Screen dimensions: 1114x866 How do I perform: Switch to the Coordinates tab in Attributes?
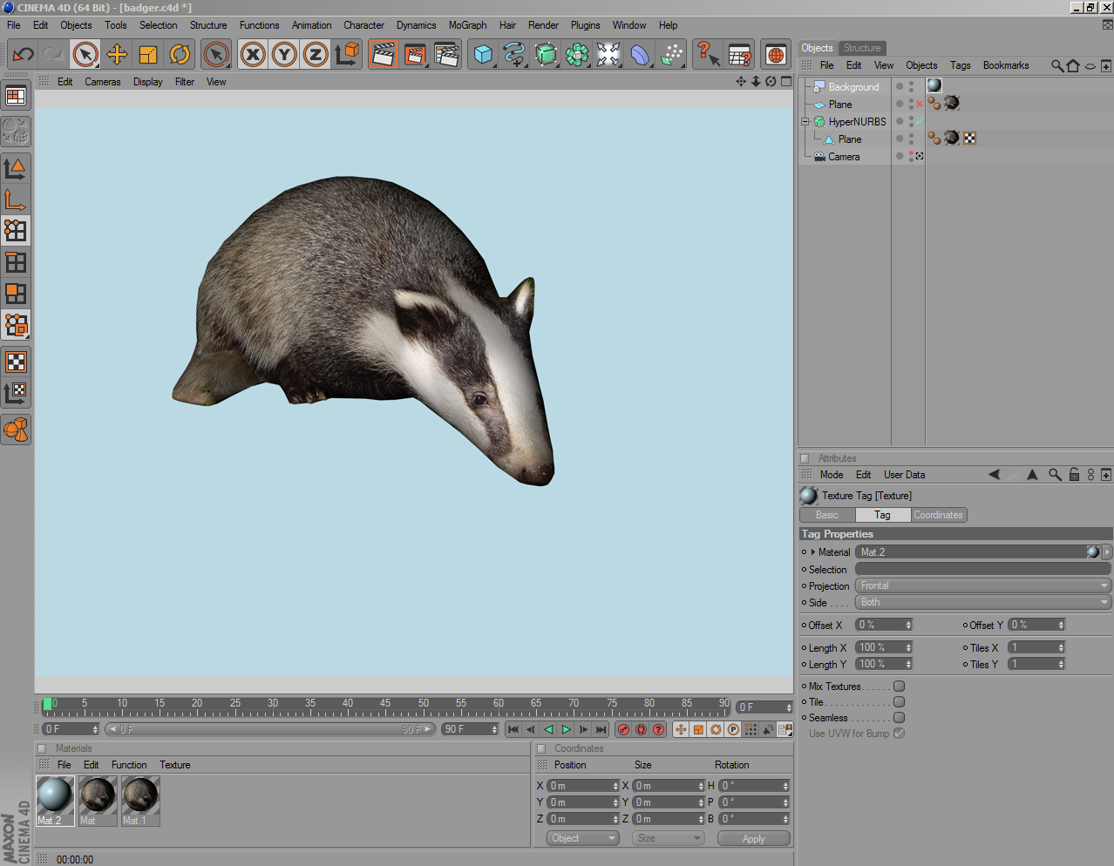point(938,515)
